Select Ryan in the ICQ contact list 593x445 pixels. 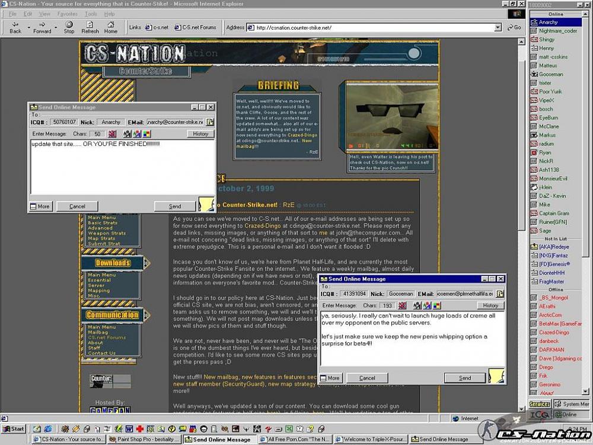tap(544, 152)
